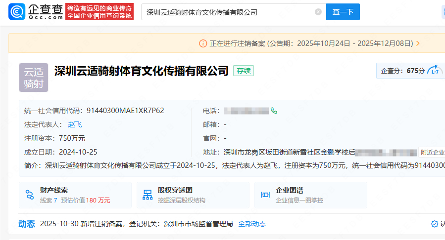This screenshot has width=445, height=240.
Task: Click the verification shield icon at right
Action: pyautogui.click(x=434, y=224)
